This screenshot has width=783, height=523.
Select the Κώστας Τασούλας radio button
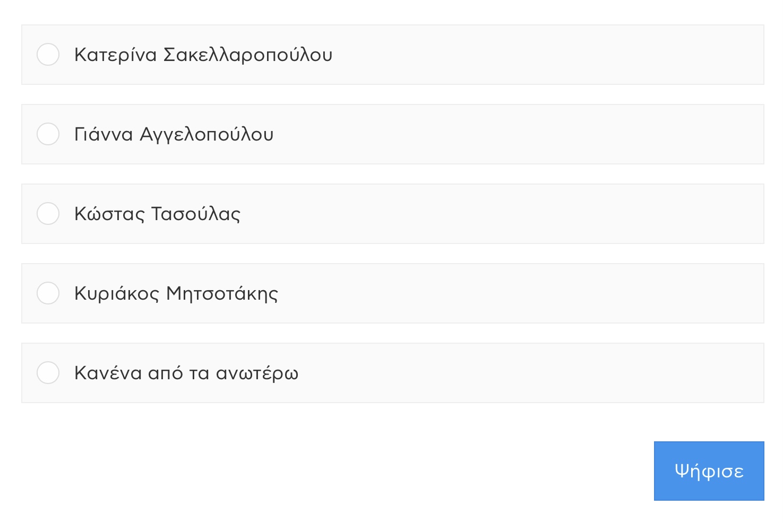pyautogui.click(x=48, y=214)
